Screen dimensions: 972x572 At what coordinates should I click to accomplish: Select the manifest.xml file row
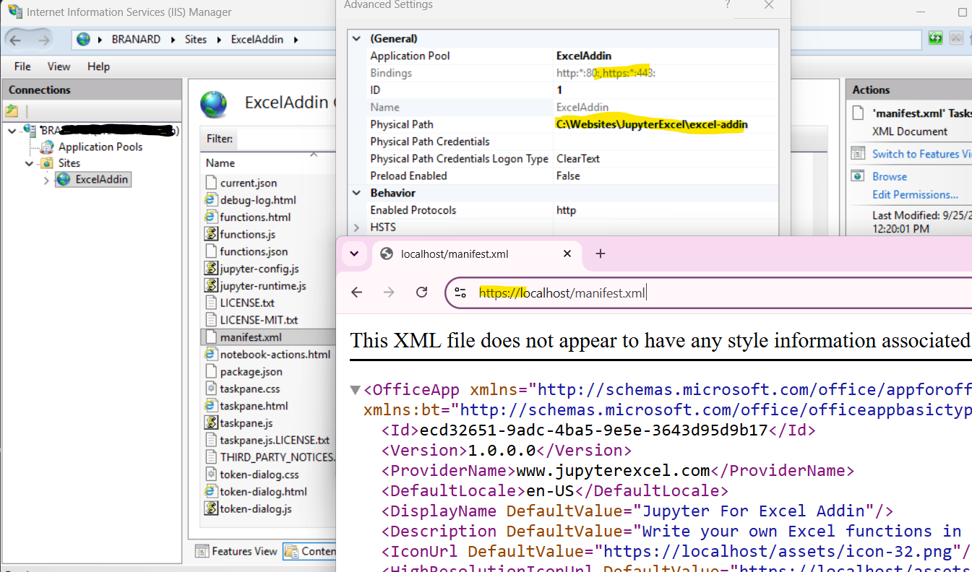[268, 337]
